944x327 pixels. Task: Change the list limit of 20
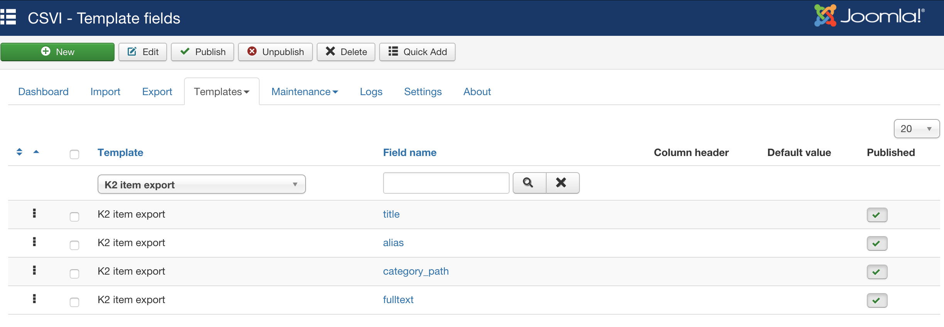pyautogui.click(x=917, y=129)
